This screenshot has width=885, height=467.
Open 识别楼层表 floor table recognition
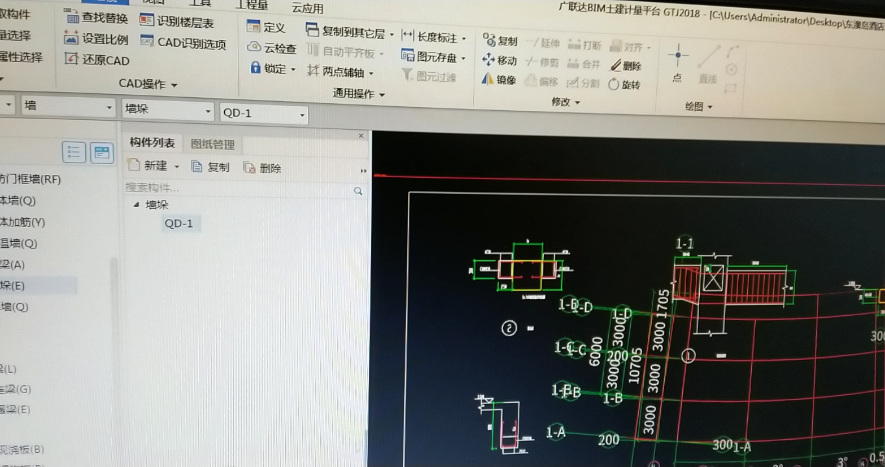[177, 21]
